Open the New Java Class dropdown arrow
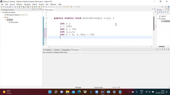 (x=37, y=7)
